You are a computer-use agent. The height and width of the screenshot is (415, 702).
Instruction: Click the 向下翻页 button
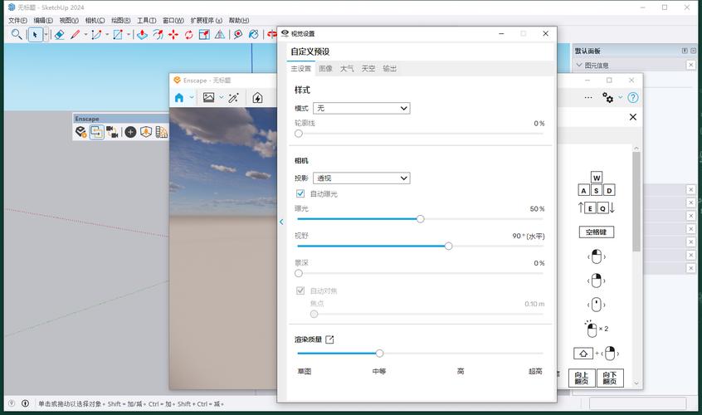point(610,378)
